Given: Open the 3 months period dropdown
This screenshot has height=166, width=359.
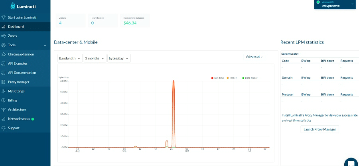Looking at the screenshot, I should tap(95, 58).
